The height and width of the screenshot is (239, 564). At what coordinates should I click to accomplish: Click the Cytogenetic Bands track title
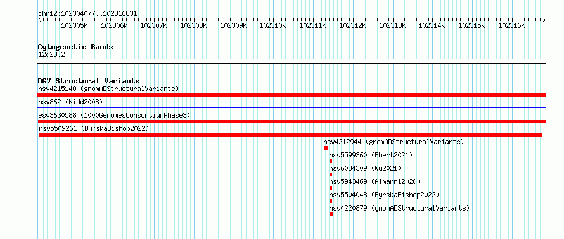point(75,47)
